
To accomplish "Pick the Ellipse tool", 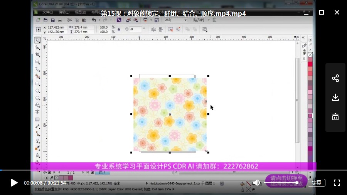I will [37, 91].
